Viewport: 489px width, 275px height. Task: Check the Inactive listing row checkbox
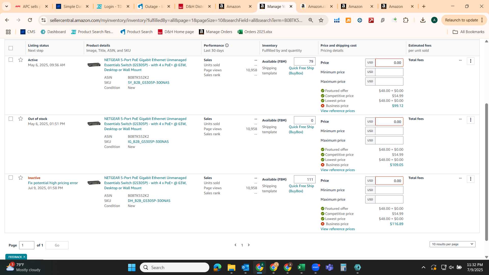tap(11, 177)
